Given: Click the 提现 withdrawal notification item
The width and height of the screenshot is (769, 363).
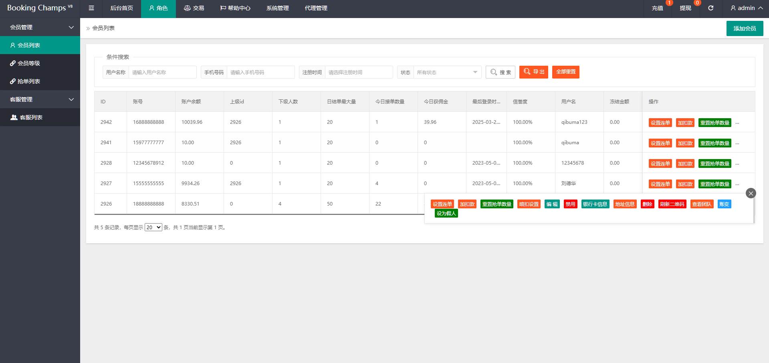Looking at the screenshot, I should click(685, 8).
